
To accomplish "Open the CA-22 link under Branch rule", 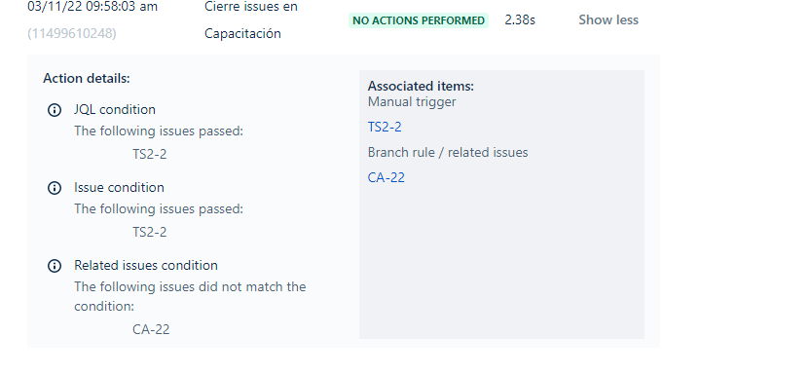I will coord(386,177).
